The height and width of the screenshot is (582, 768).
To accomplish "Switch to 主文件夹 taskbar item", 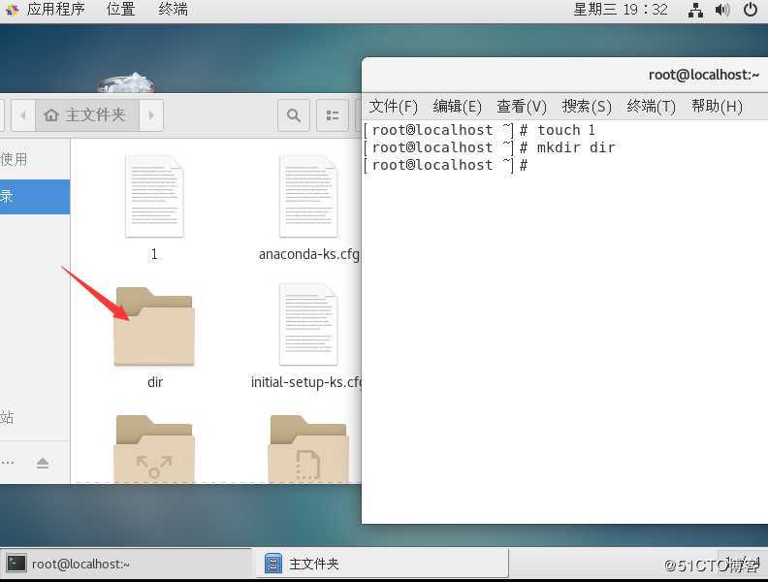I will pyautogui.click(x=381, y=564).
